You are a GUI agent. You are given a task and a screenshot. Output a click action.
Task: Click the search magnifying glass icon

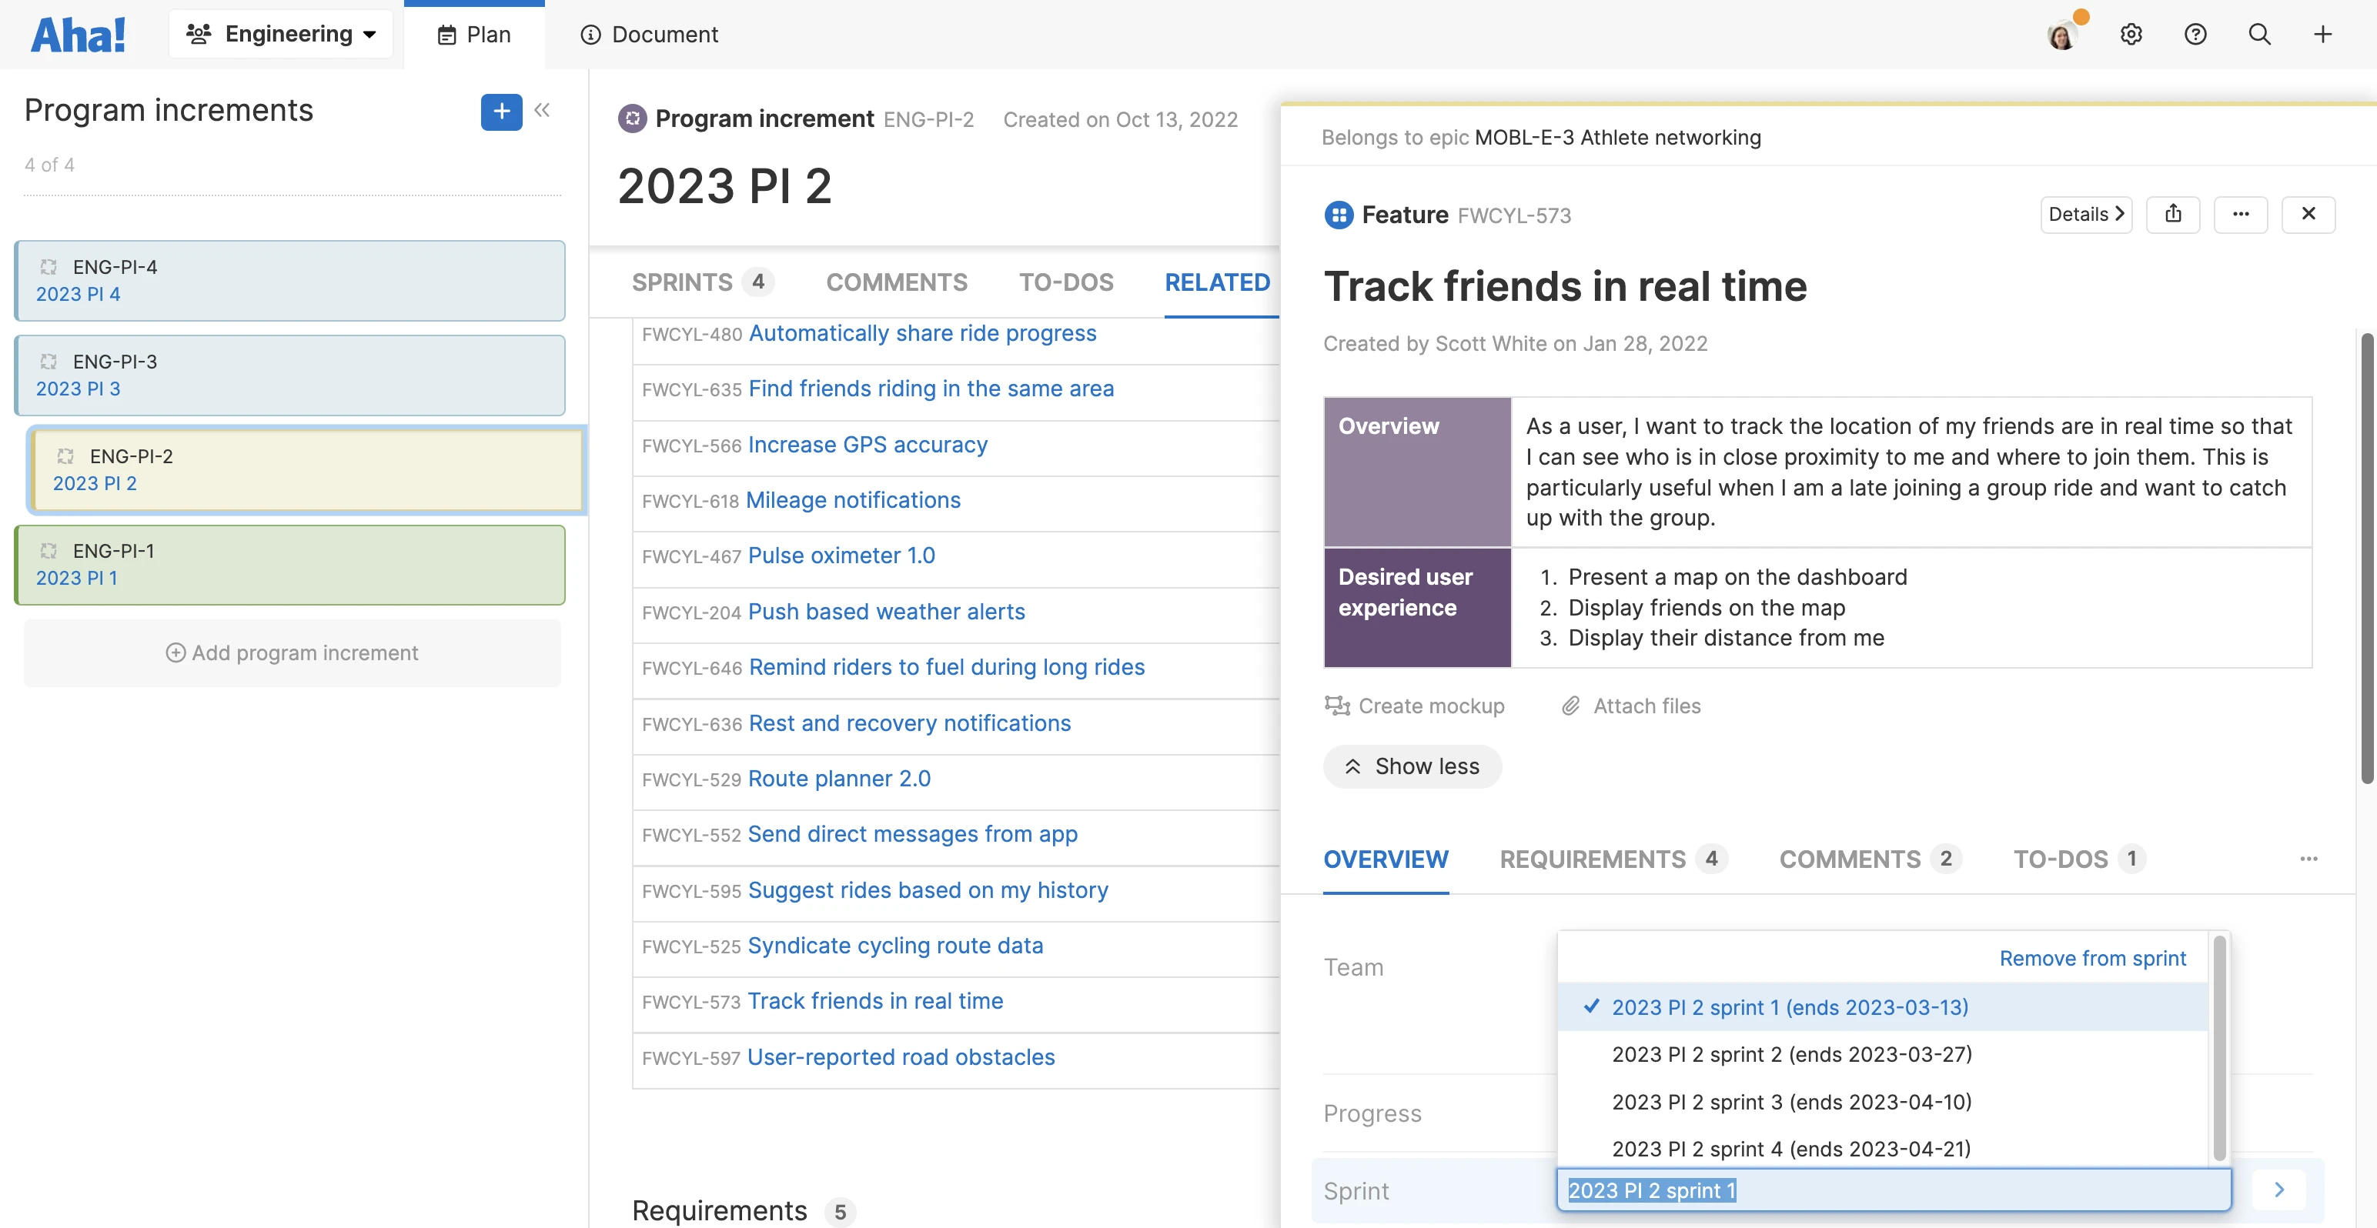[2259, 34]
